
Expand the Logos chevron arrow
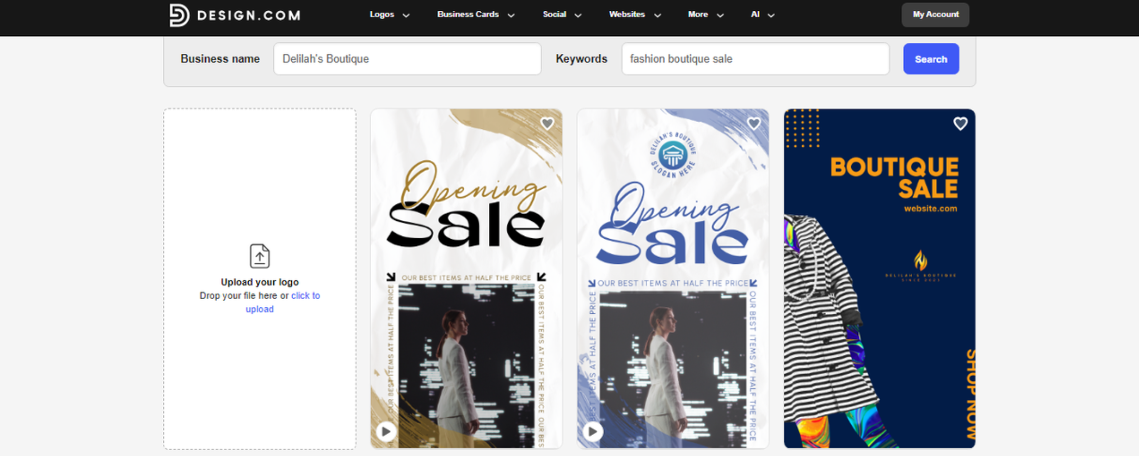tap(406, 15)
